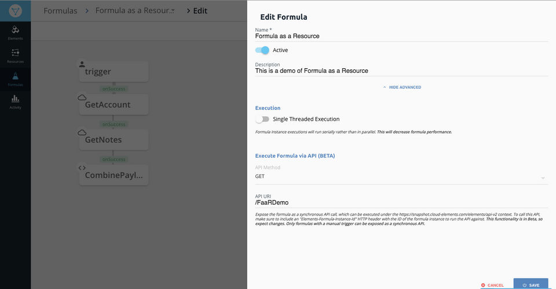
Task: Open the Activity sidebar icon
Action: pyautogui.click(x=15, y=102)
